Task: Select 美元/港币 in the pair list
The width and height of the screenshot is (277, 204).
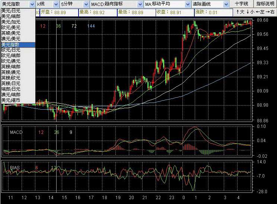Action: coord(18,100)
